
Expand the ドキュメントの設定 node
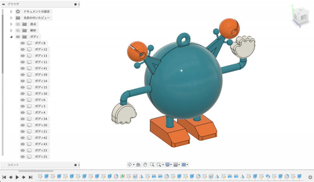(11, 12)
